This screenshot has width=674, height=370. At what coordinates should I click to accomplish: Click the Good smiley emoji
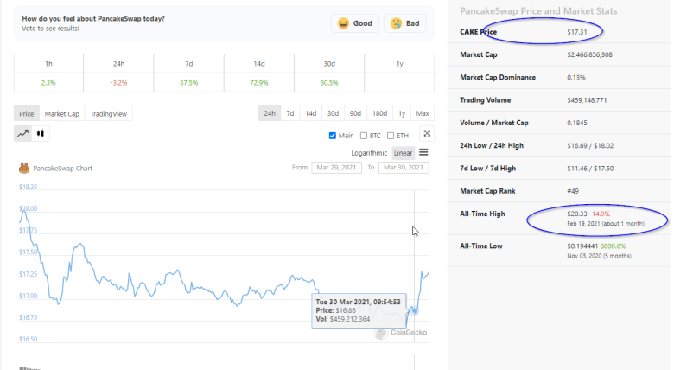343,23
